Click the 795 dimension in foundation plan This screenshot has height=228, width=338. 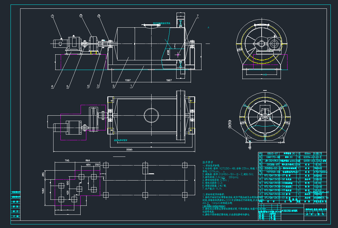67,160
